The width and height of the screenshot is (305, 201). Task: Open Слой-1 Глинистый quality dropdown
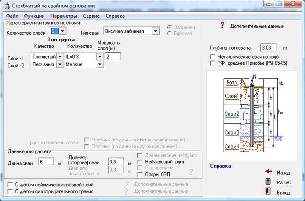tap(60, 57)
